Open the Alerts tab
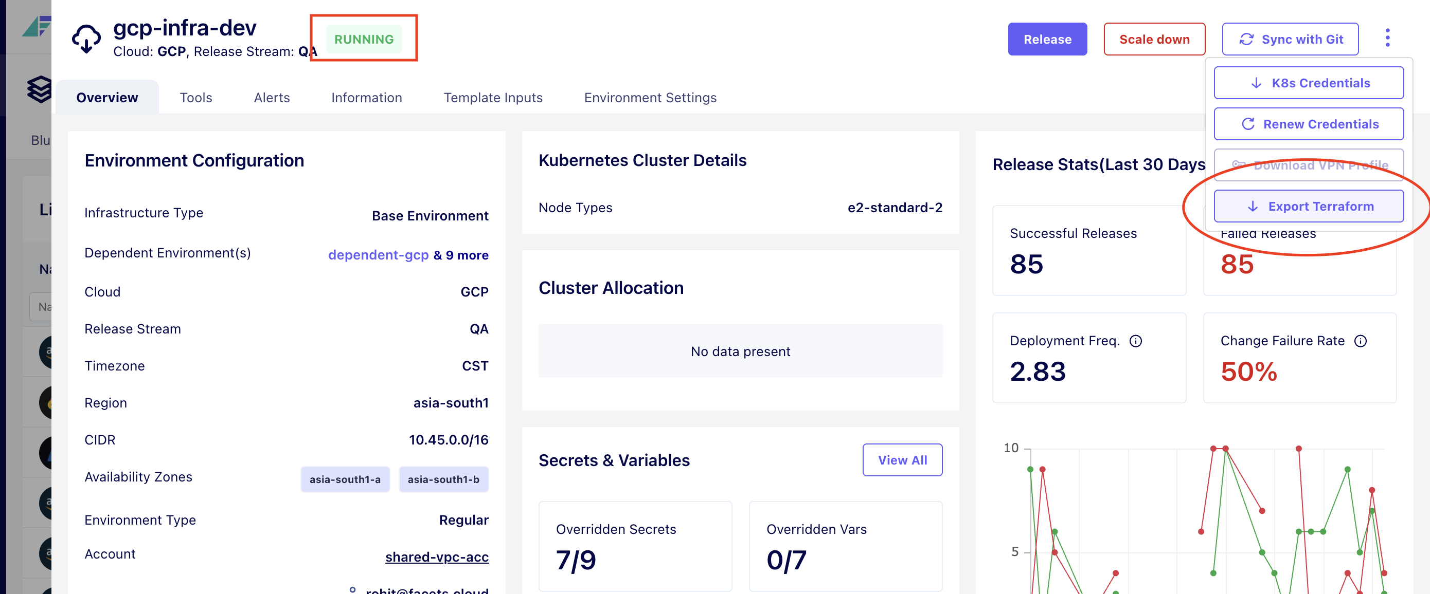This screenshot has width=1430, height=594. [x=272, y=98]
